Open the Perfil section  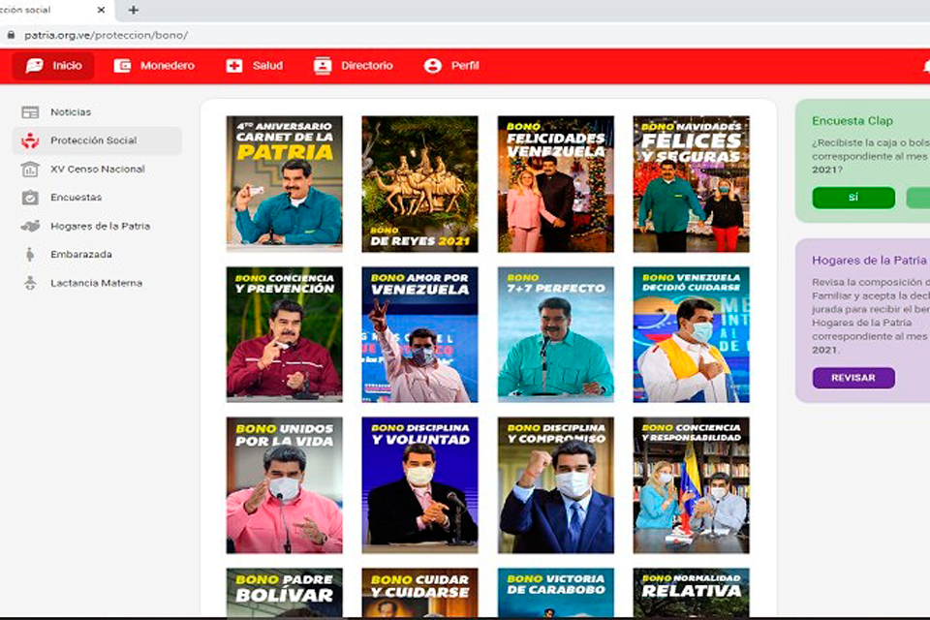tap(452, 65)
